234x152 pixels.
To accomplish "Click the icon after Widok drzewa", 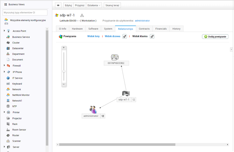I will coord(124,36).
